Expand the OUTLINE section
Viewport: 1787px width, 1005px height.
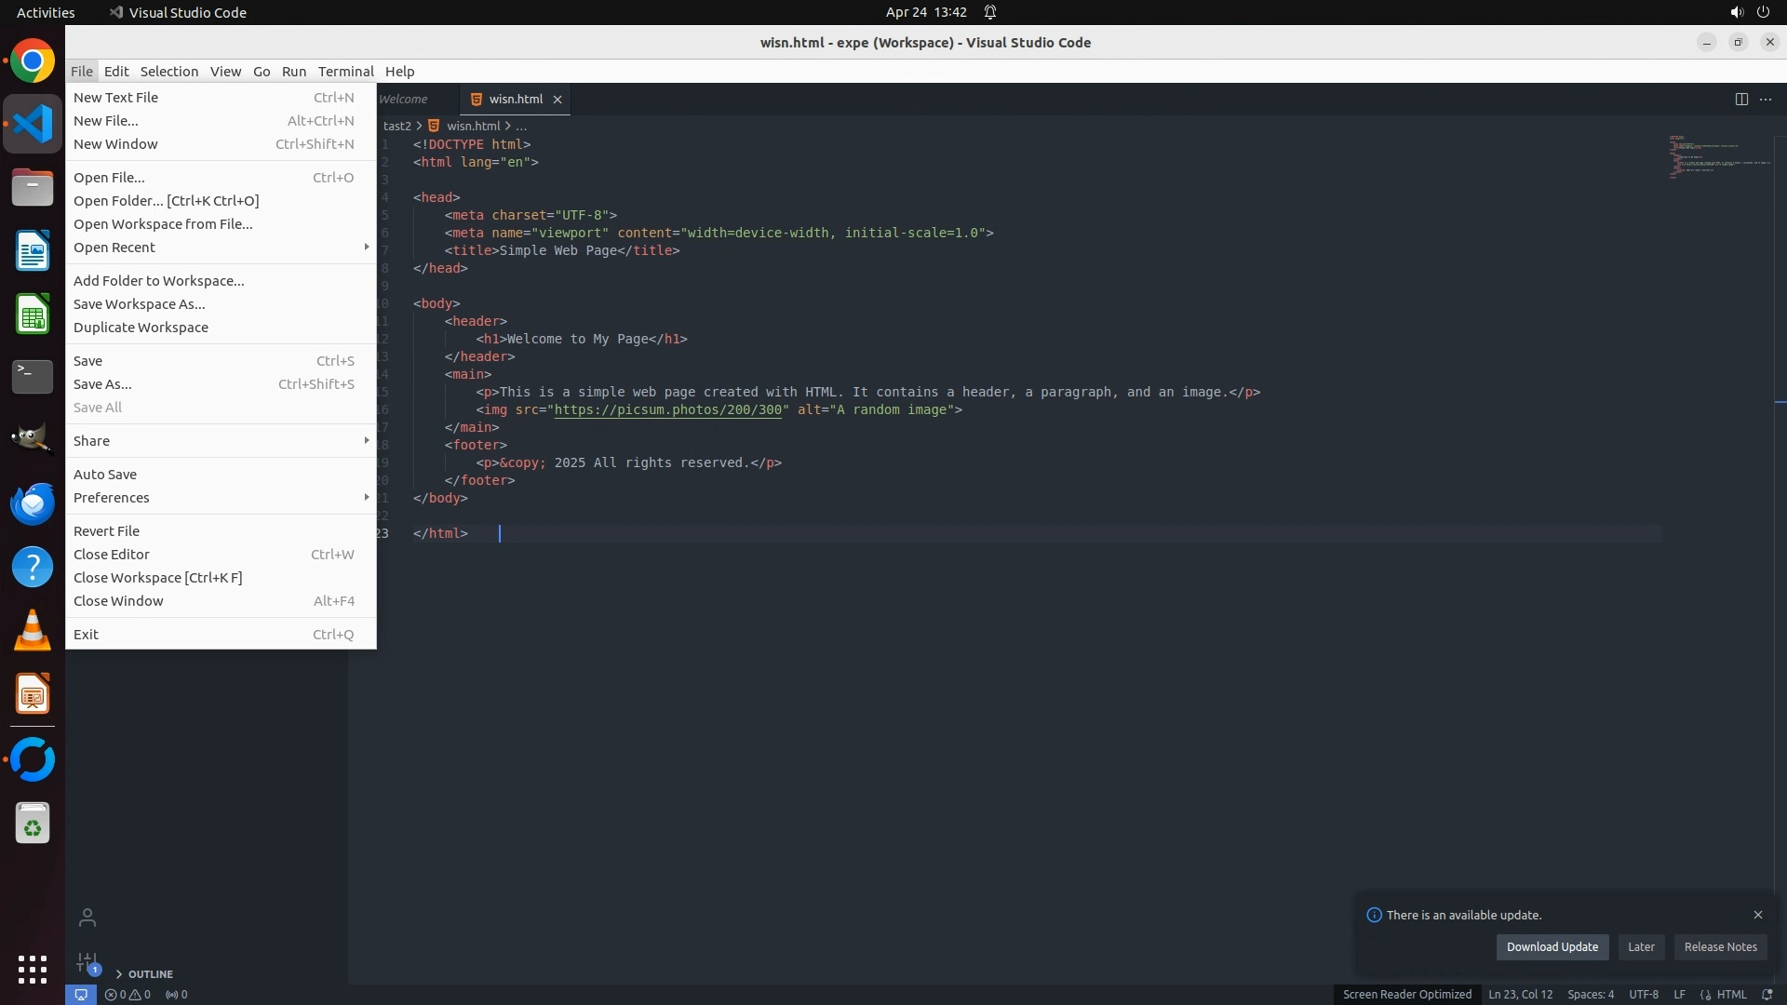tap(150, 974)
